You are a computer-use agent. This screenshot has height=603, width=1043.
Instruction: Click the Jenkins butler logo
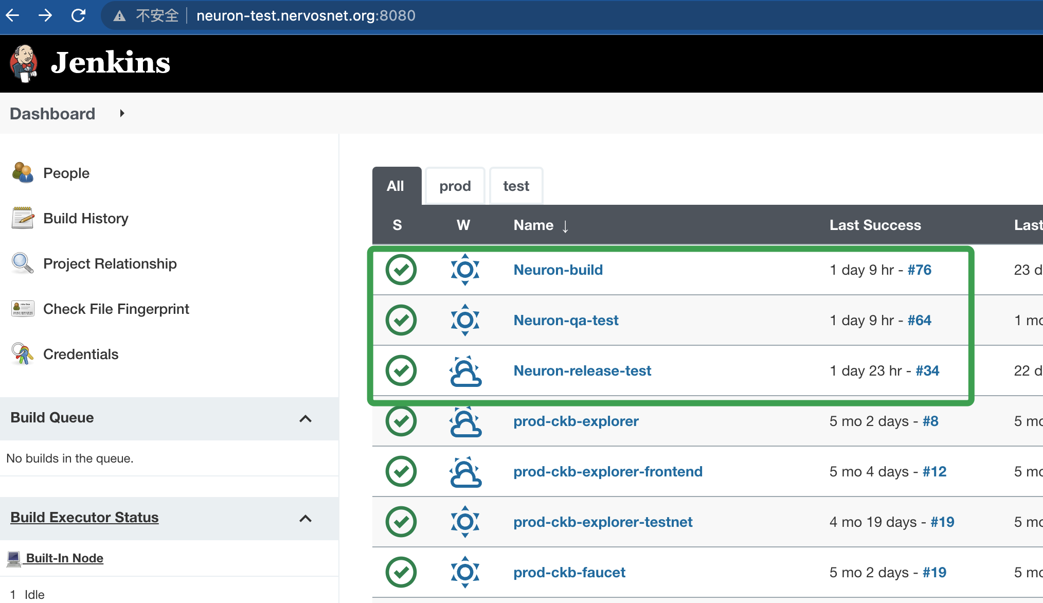tap(24, 62)
